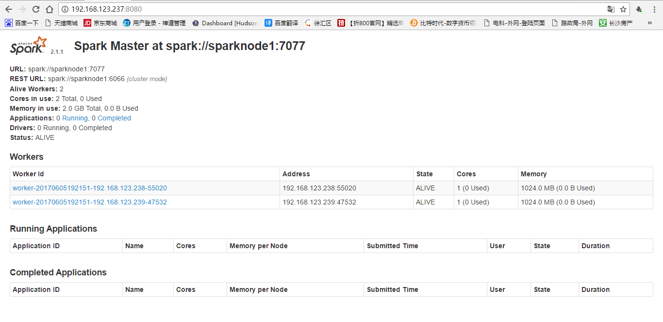Click the URL spark://sparknode1:7077 line

point(57,69)
